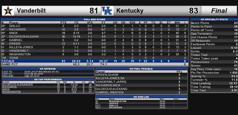Click the UK SUB LOG header

click(x=141, y=97)
